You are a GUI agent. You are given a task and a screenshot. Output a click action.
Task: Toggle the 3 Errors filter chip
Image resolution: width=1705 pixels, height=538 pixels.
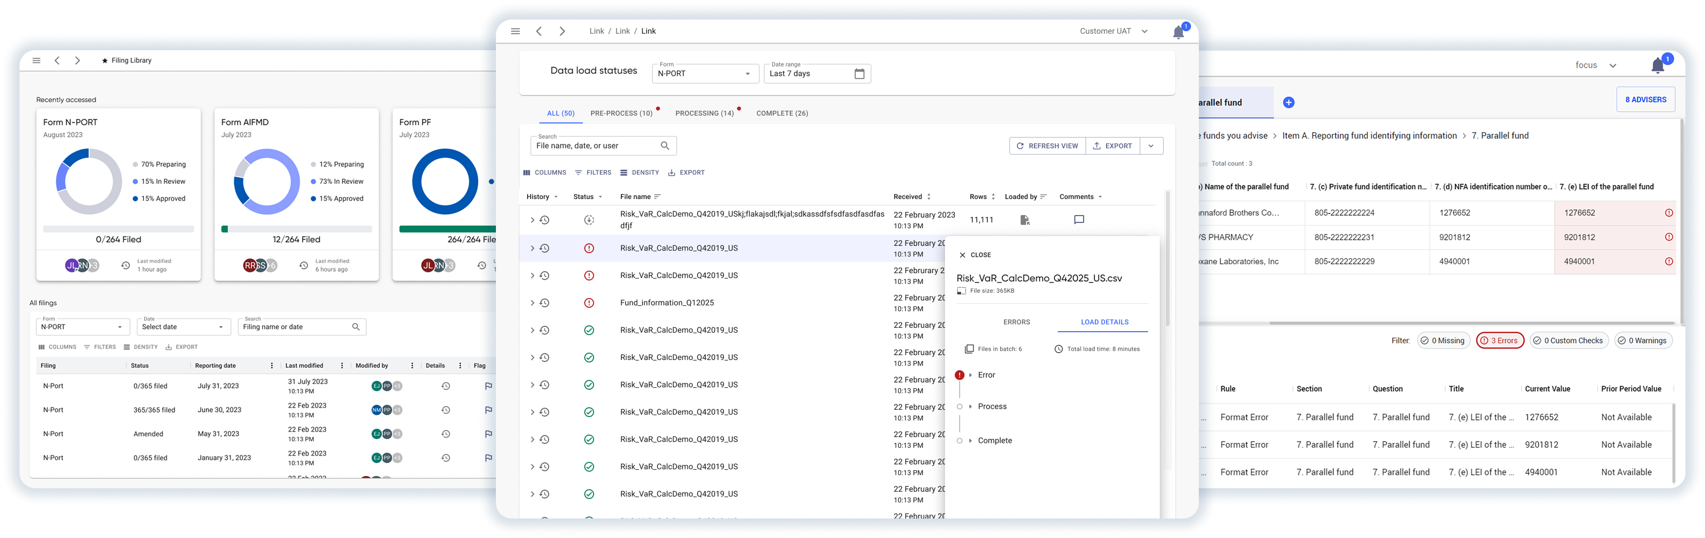[1500, 341]
